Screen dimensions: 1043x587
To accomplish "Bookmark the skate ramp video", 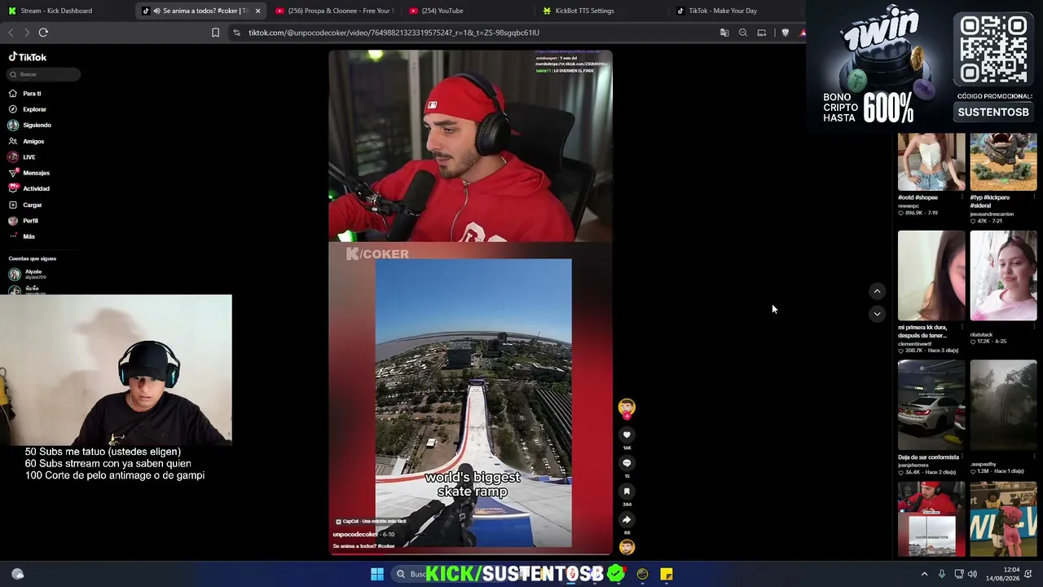I will coord(627,491).
